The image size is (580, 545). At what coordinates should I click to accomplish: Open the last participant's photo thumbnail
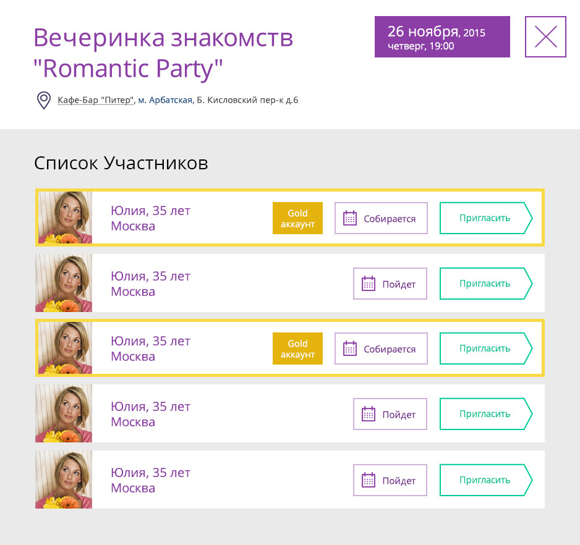(x=64, y=480)
